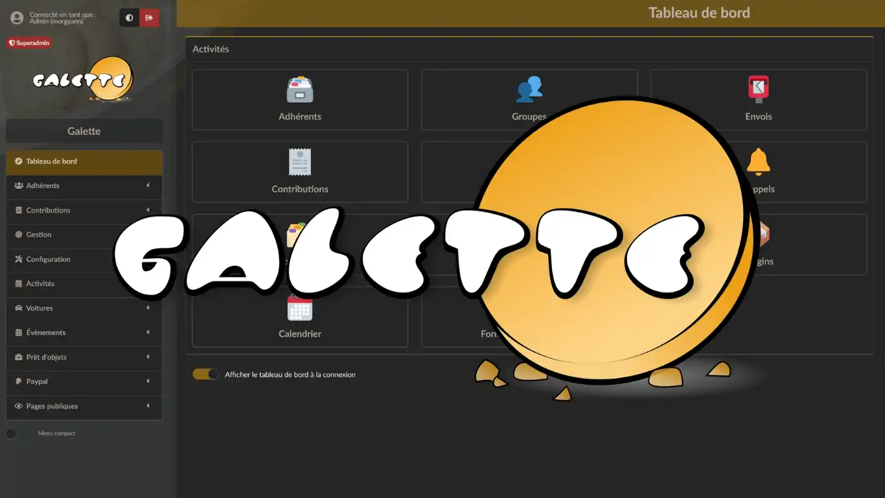
Task: Click the Tableau de bord page title
Action: (x=699, y=13)
